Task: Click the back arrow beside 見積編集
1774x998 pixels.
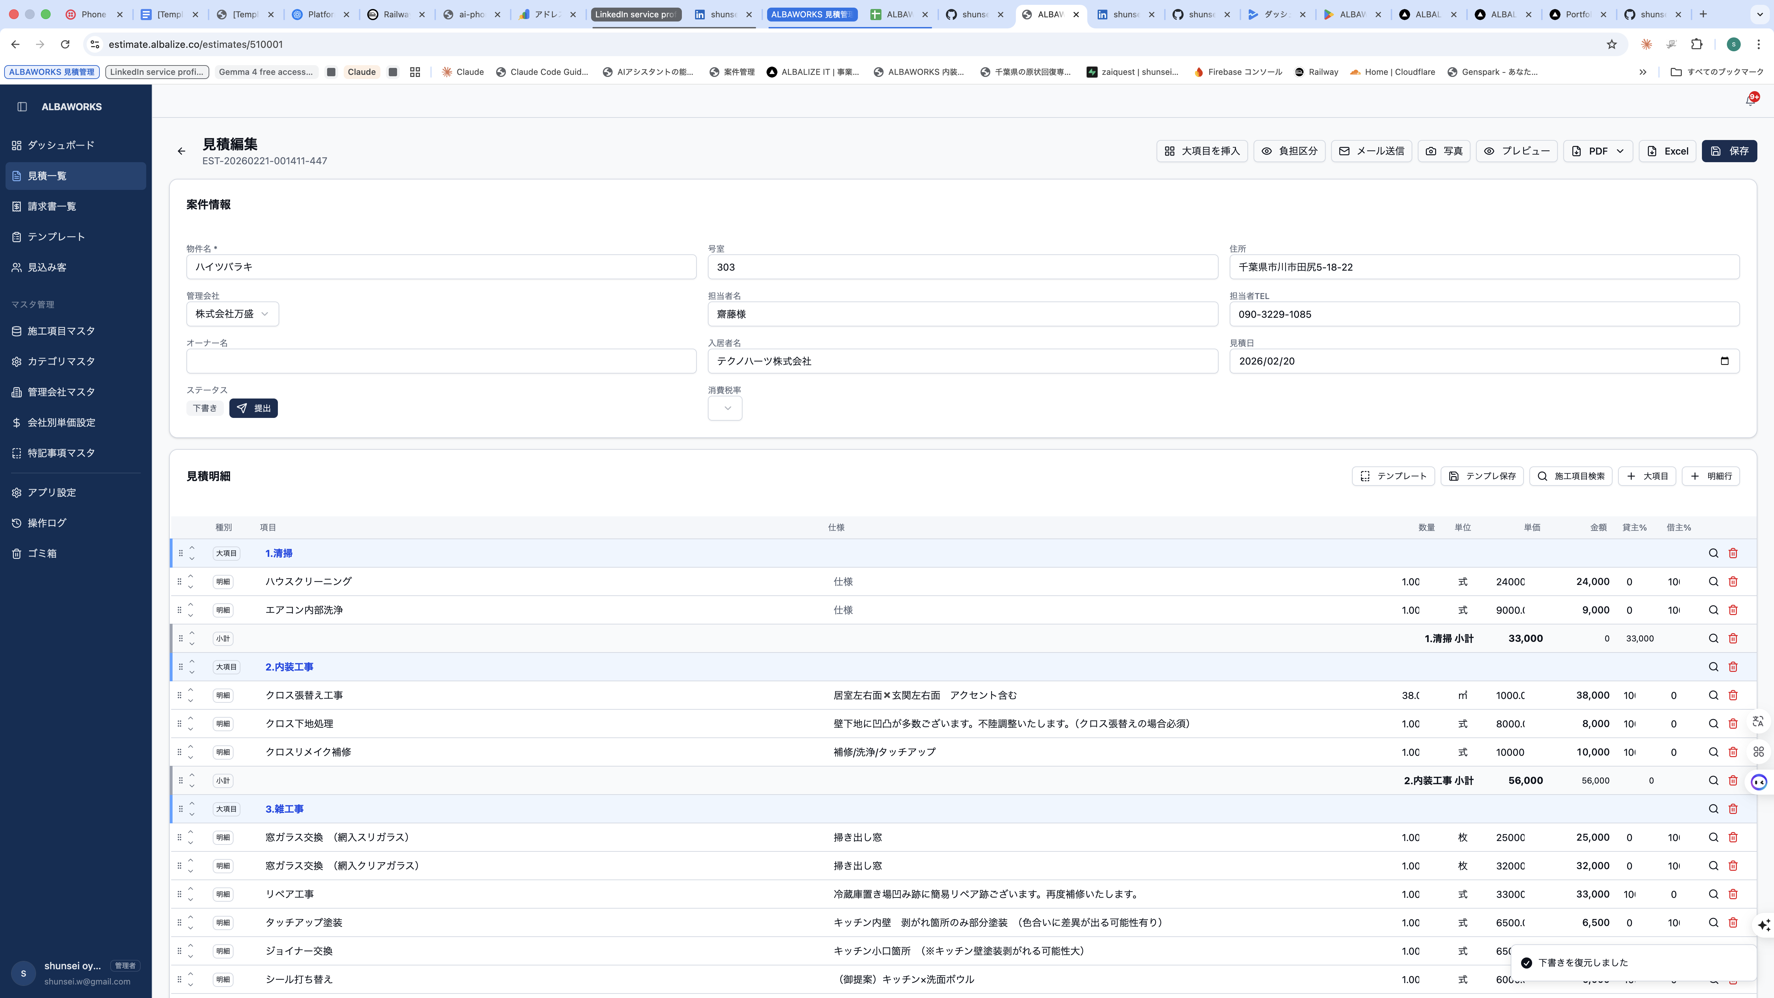Action: click(181, 151)
